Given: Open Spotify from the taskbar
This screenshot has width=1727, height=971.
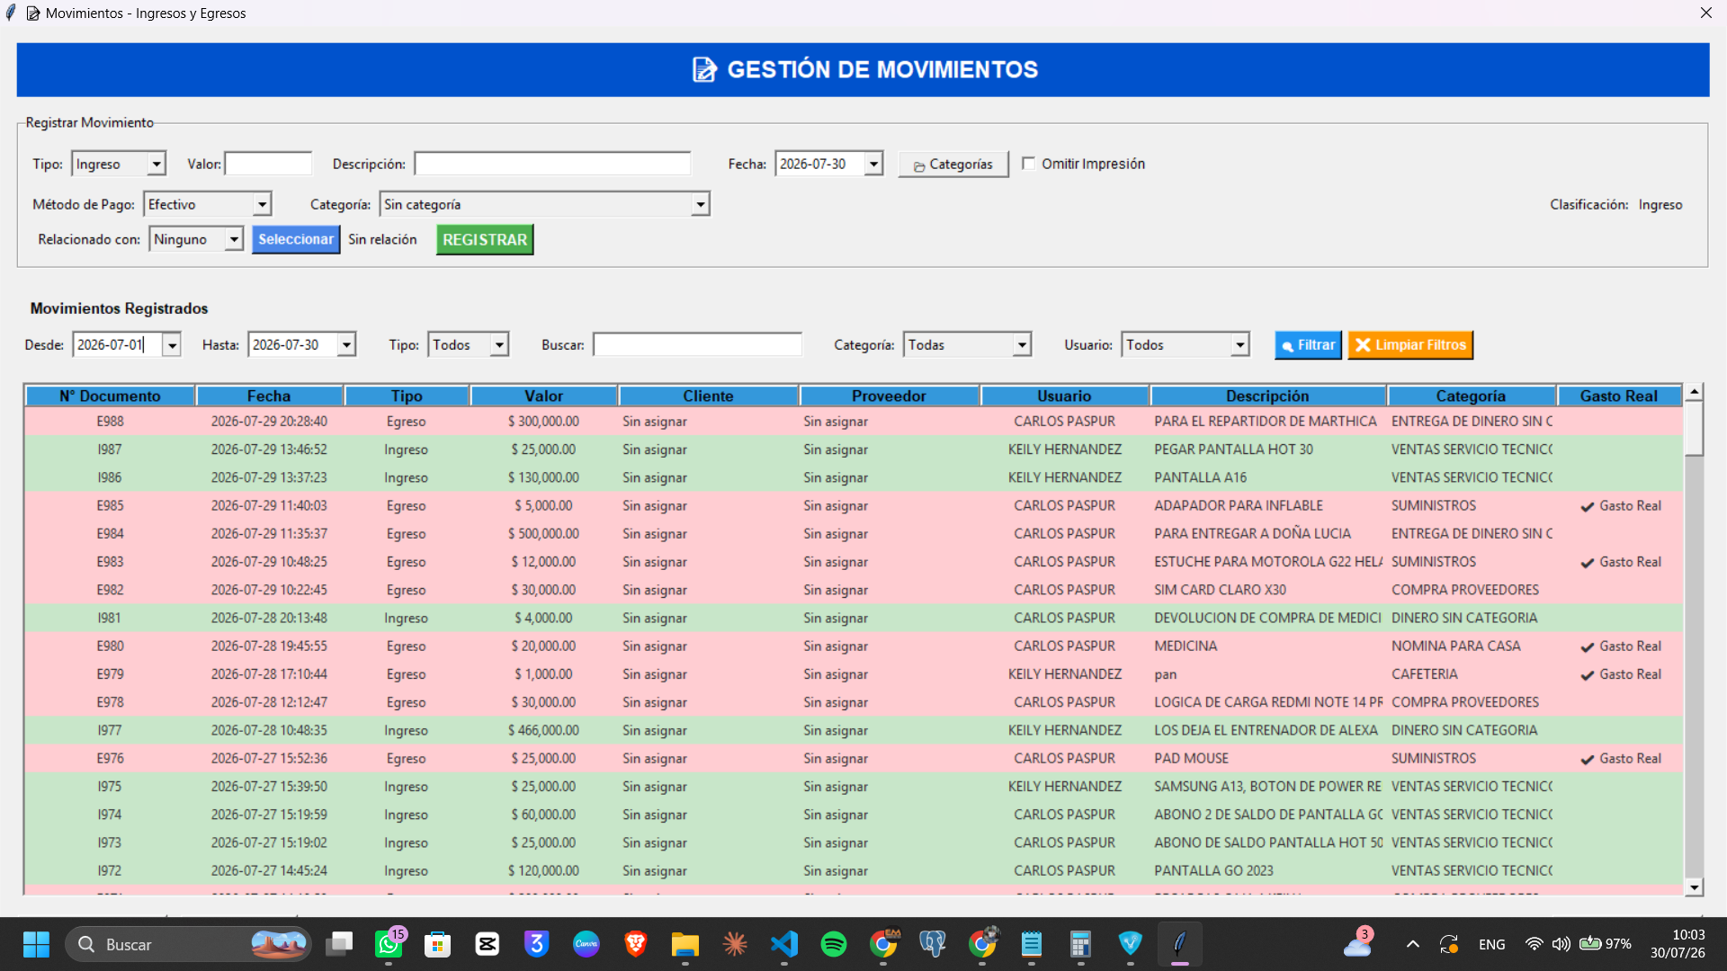Looking at the screenshot, I should coord(834,944).
